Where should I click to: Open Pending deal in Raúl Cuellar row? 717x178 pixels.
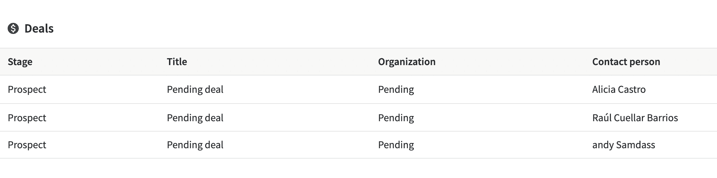click(x=195, y=118)
